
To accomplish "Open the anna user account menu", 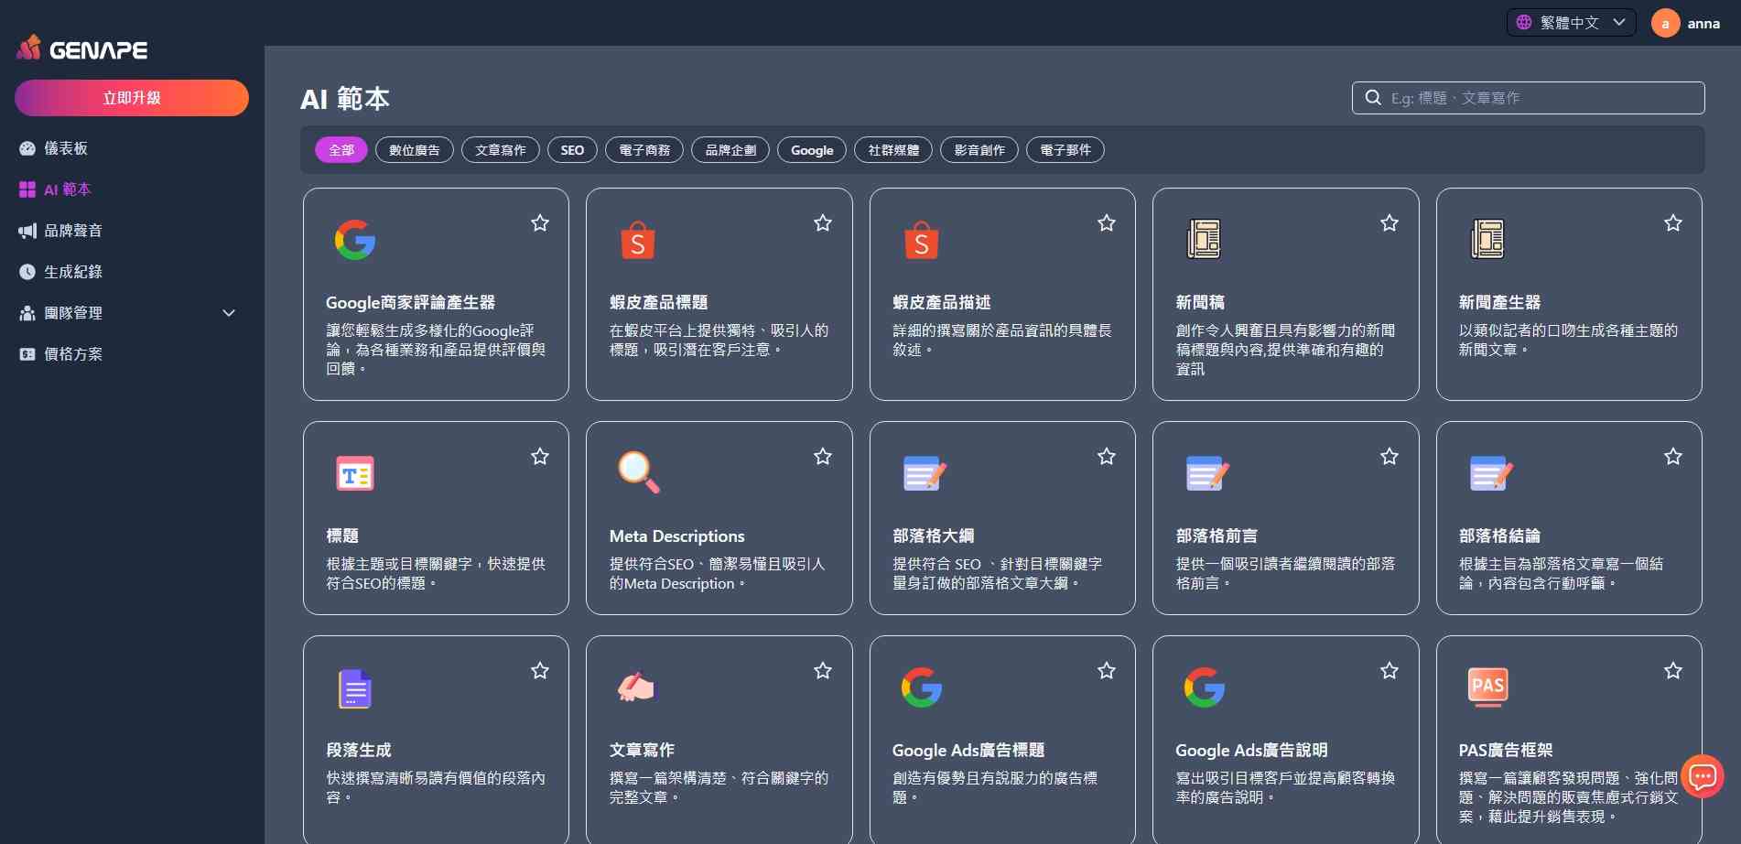I will [1686, 24].
